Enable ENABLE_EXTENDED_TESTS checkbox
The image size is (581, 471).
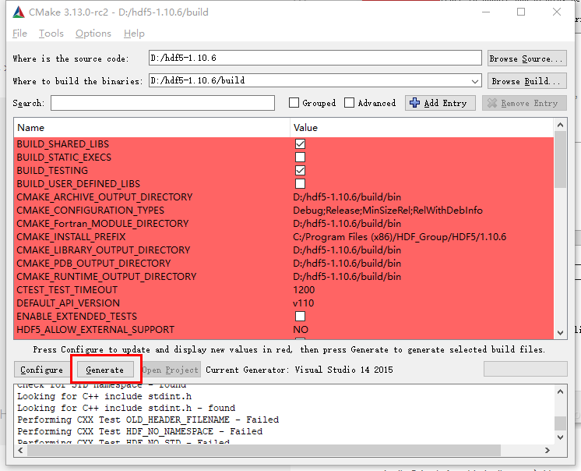point(300,317)
